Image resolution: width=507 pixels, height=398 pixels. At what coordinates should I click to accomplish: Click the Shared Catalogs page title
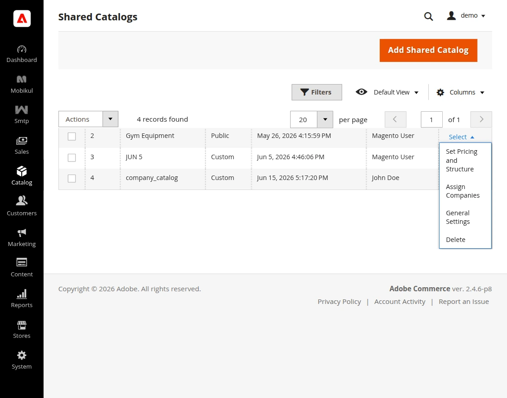[x=98, y=17]
